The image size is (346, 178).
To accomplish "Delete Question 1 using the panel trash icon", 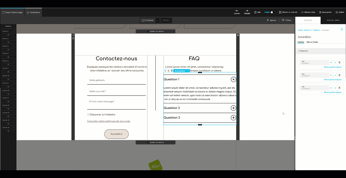I will pos(339,63).
